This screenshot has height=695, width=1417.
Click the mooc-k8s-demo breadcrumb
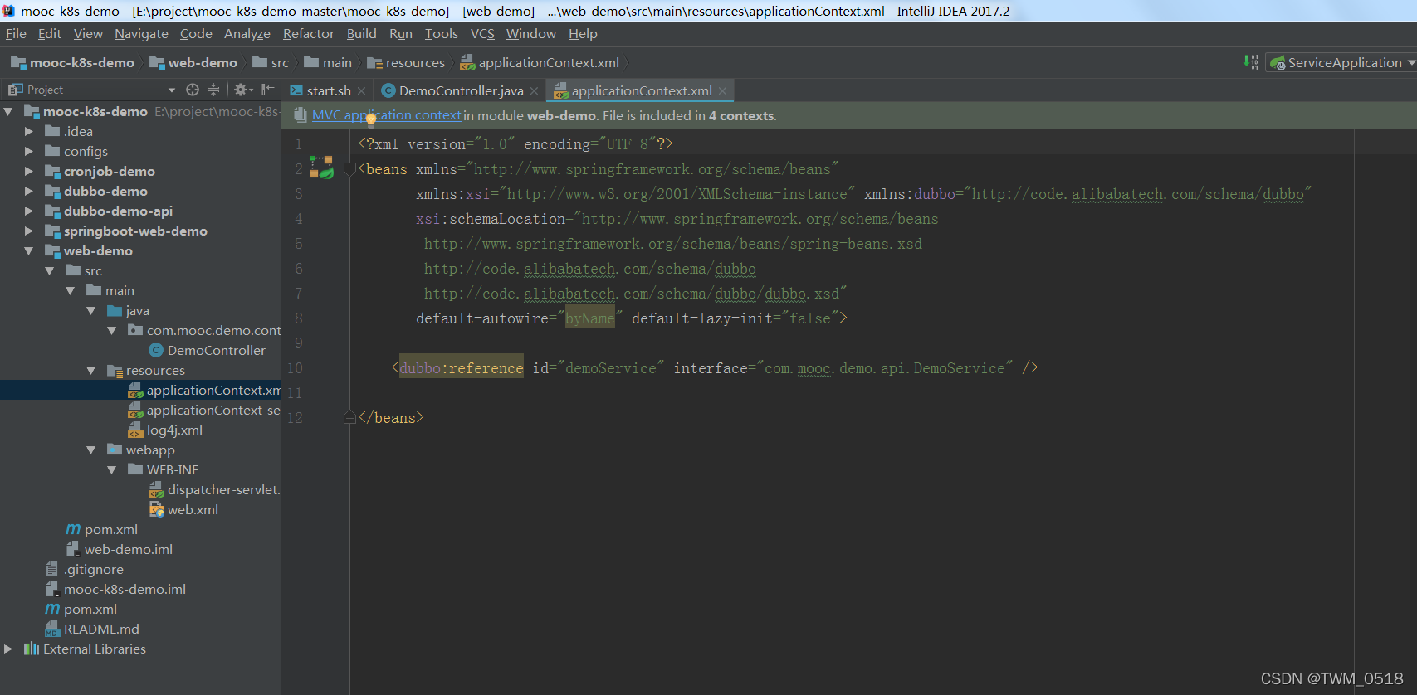(x=73, y=63)
